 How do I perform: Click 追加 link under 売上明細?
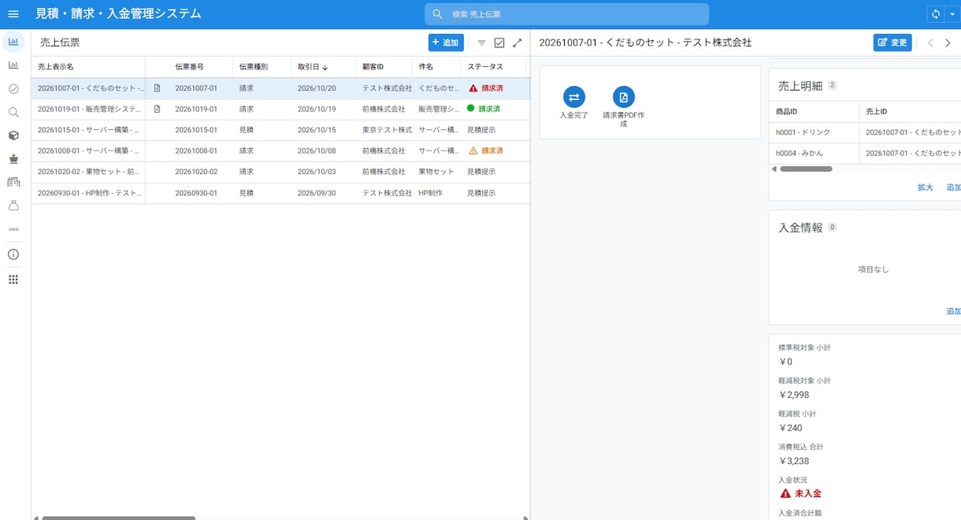953,188
